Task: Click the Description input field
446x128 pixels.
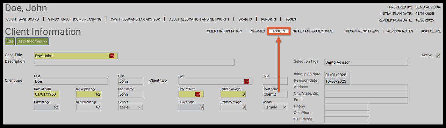Action: [134, 62]
